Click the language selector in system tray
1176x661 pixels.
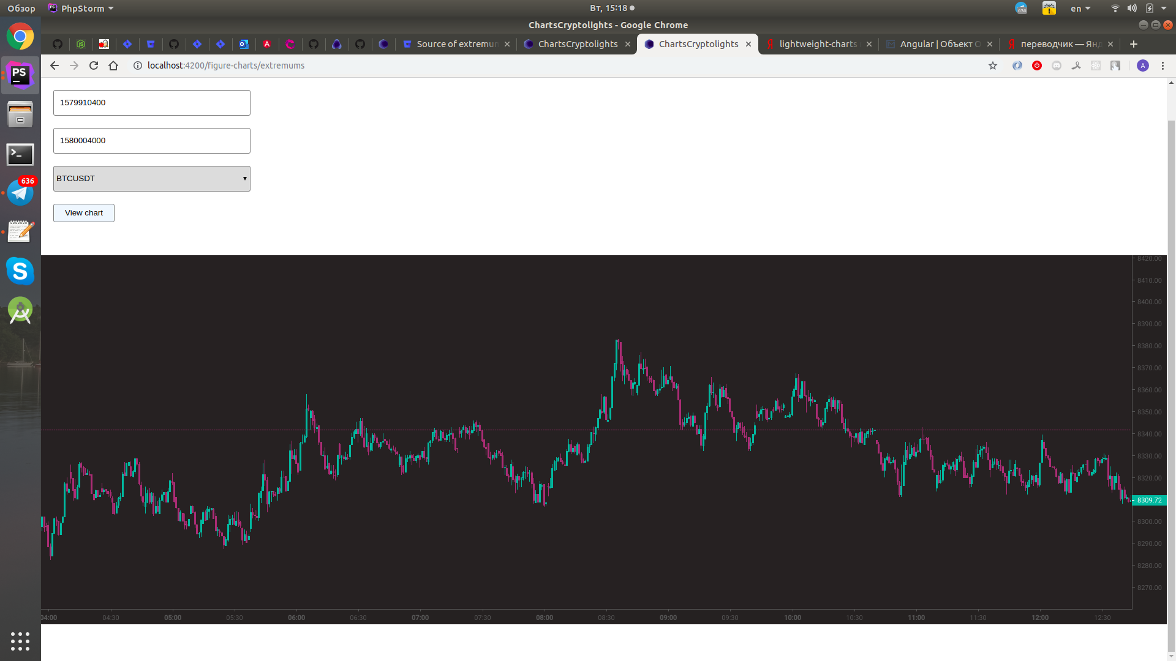coord(1079,8)
